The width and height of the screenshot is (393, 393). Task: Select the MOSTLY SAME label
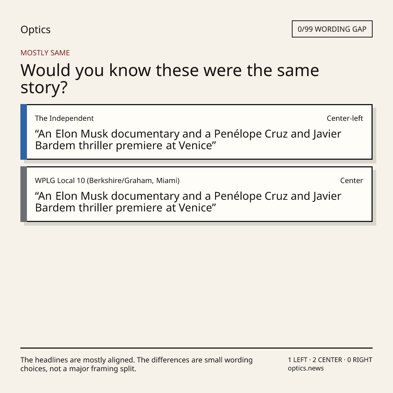tap(45, 53)
